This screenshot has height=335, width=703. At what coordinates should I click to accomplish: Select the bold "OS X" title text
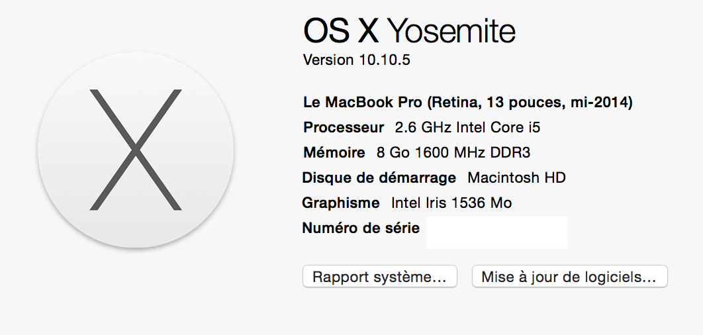[x=340, y=30]
